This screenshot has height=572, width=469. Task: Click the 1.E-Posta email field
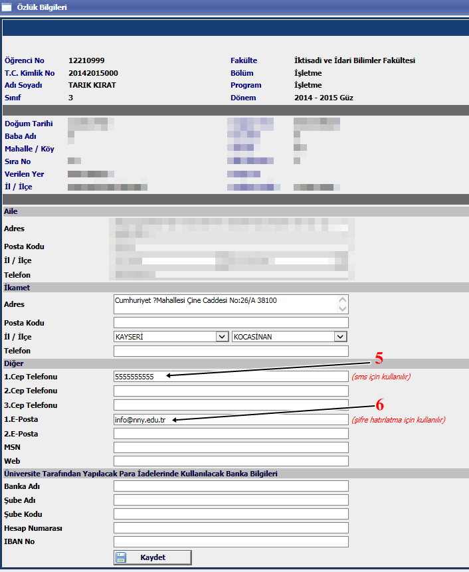231,420
